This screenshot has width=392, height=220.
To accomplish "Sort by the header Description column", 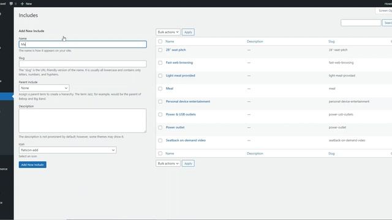I will coord(255,42).
